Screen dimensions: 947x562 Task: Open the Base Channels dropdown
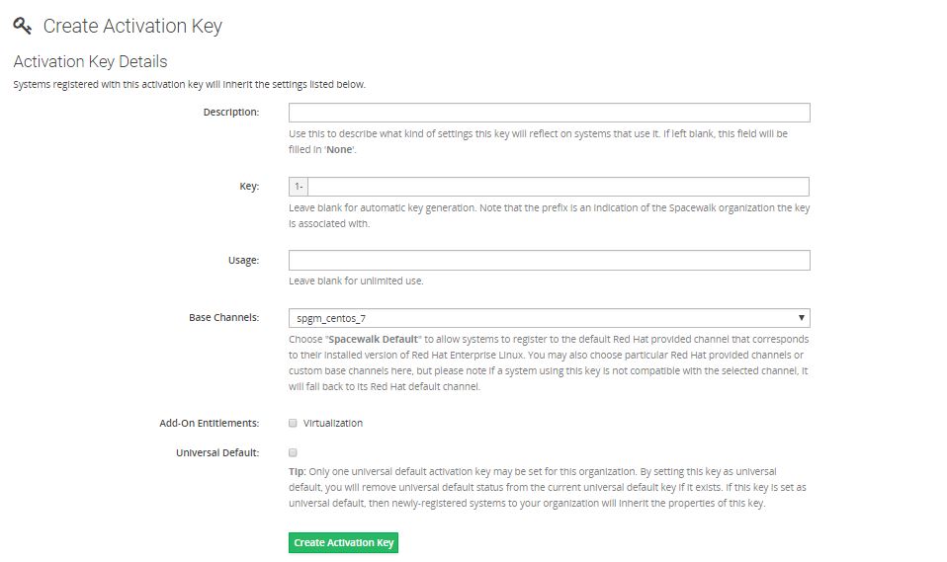(549, 318)
